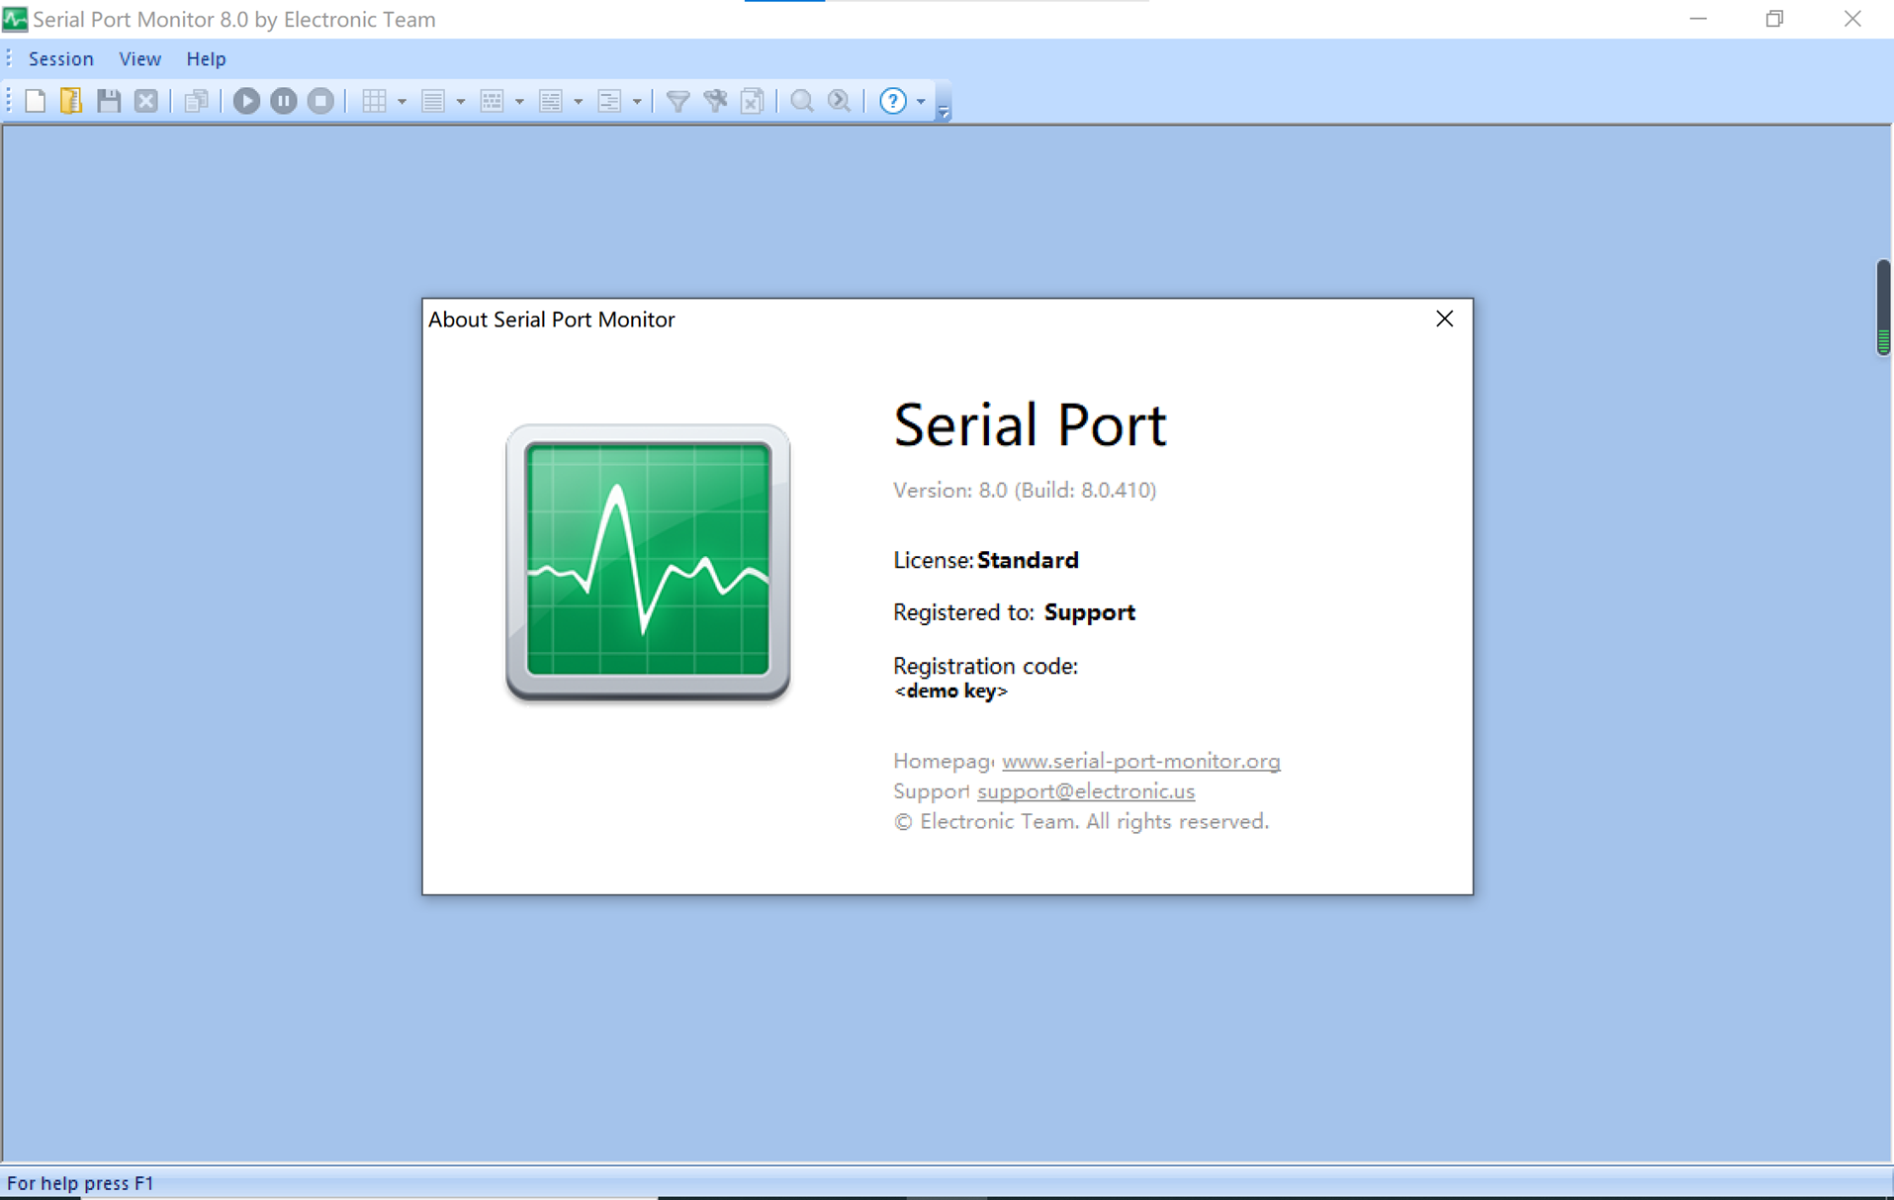Click the "© Electronic Team. All rights reserved." text
This screenshot has height=1200, width=1894.
tap(1081, 821)
